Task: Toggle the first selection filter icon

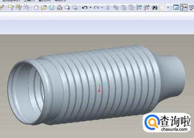Action: 11,8
